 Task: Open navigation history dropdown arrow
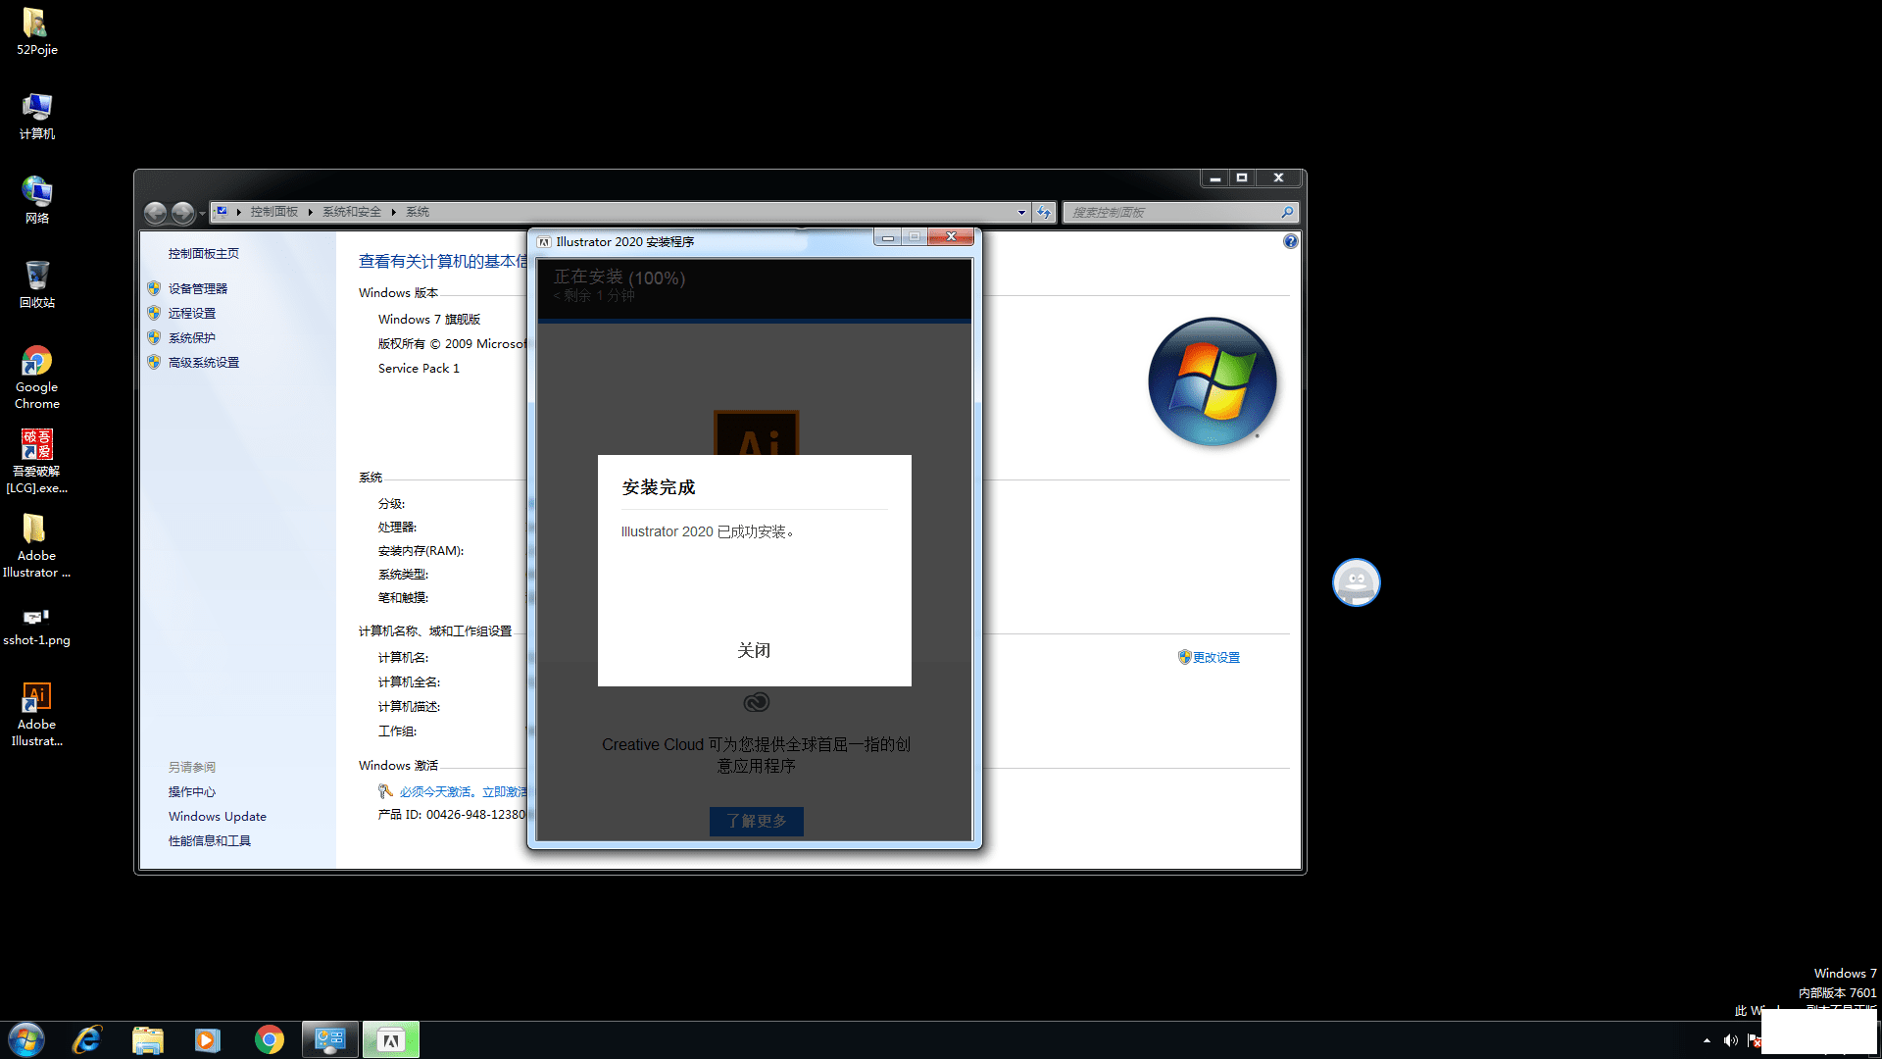[x=202, y=213]
